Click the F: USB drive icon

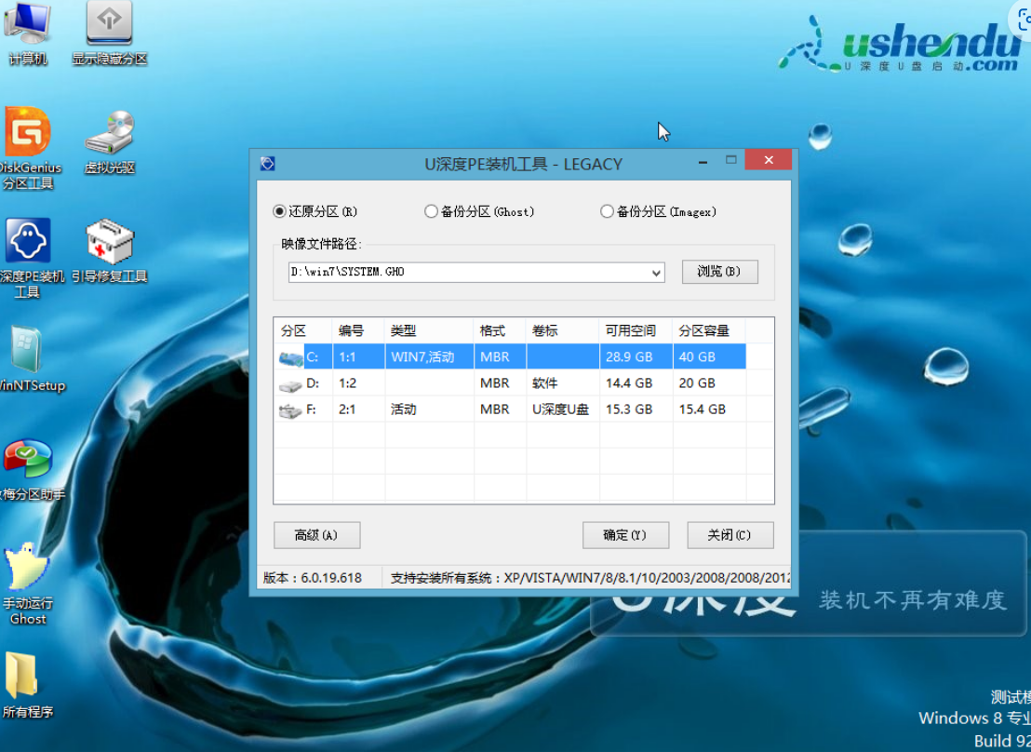290,411
